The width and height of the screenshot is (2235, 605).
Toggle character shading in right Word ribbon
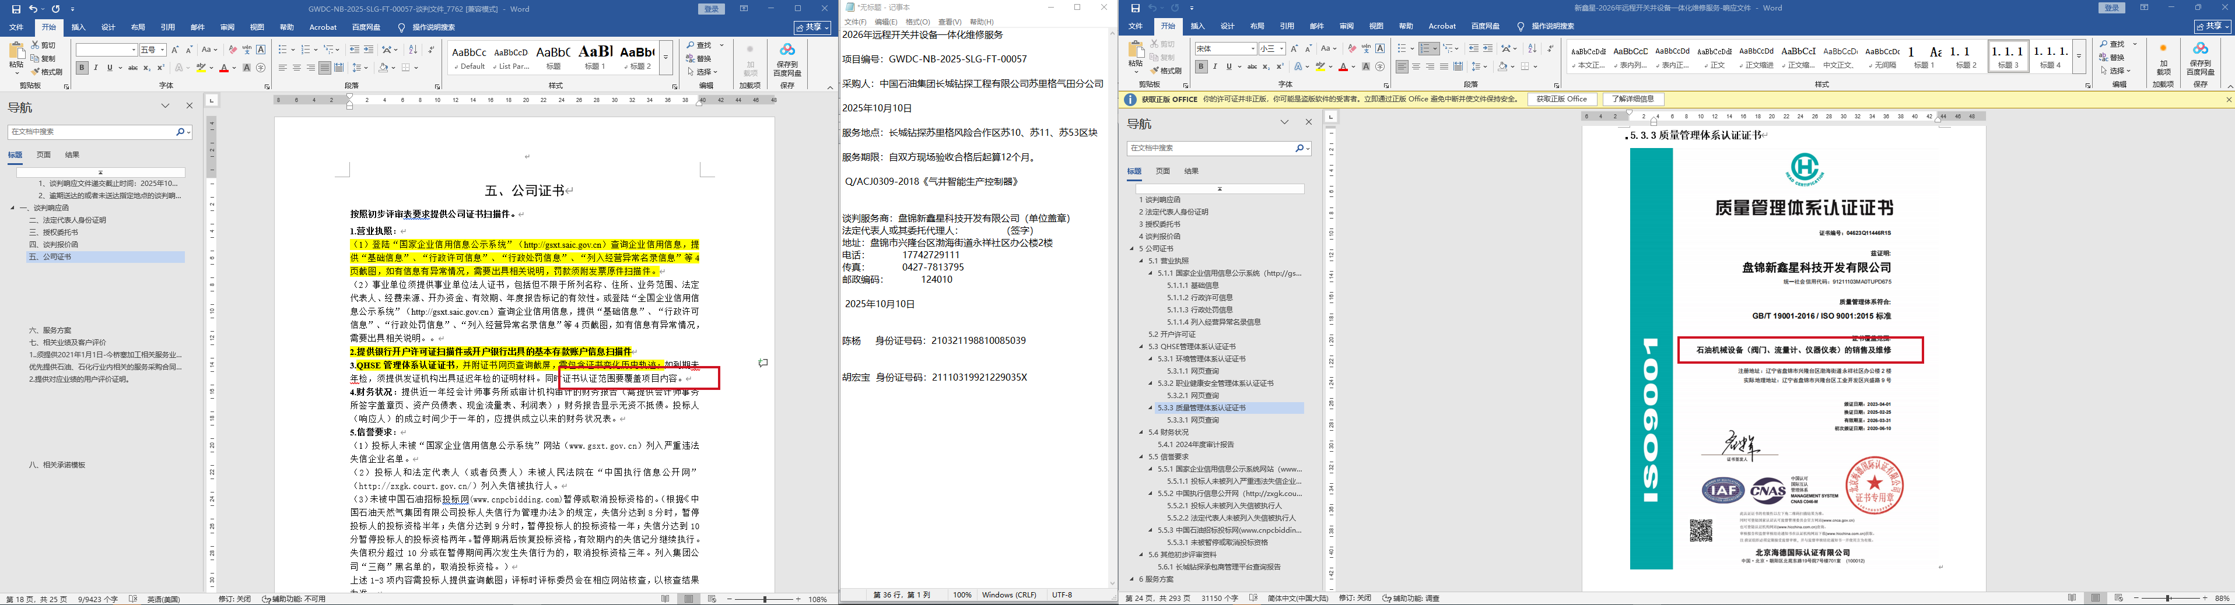pos(1365,67)
